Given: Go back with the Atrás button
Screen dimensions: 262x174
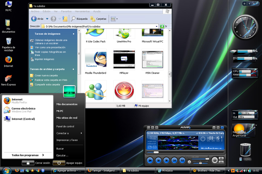Looking at the screenshot, I should coord(37,19).
